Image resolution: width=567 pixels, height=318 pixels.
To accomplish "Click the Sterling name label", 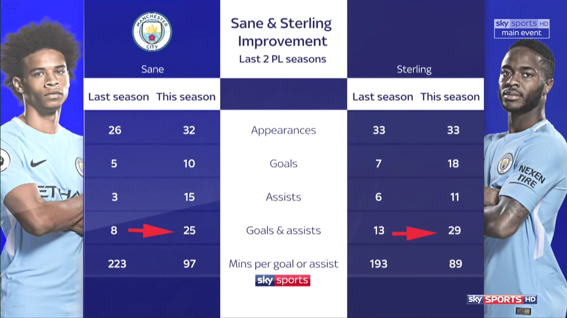I will pos(414,69).
